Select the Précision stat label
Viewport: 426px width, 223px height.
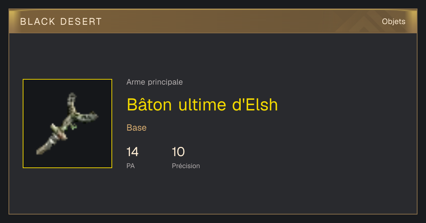coord(186,166)
